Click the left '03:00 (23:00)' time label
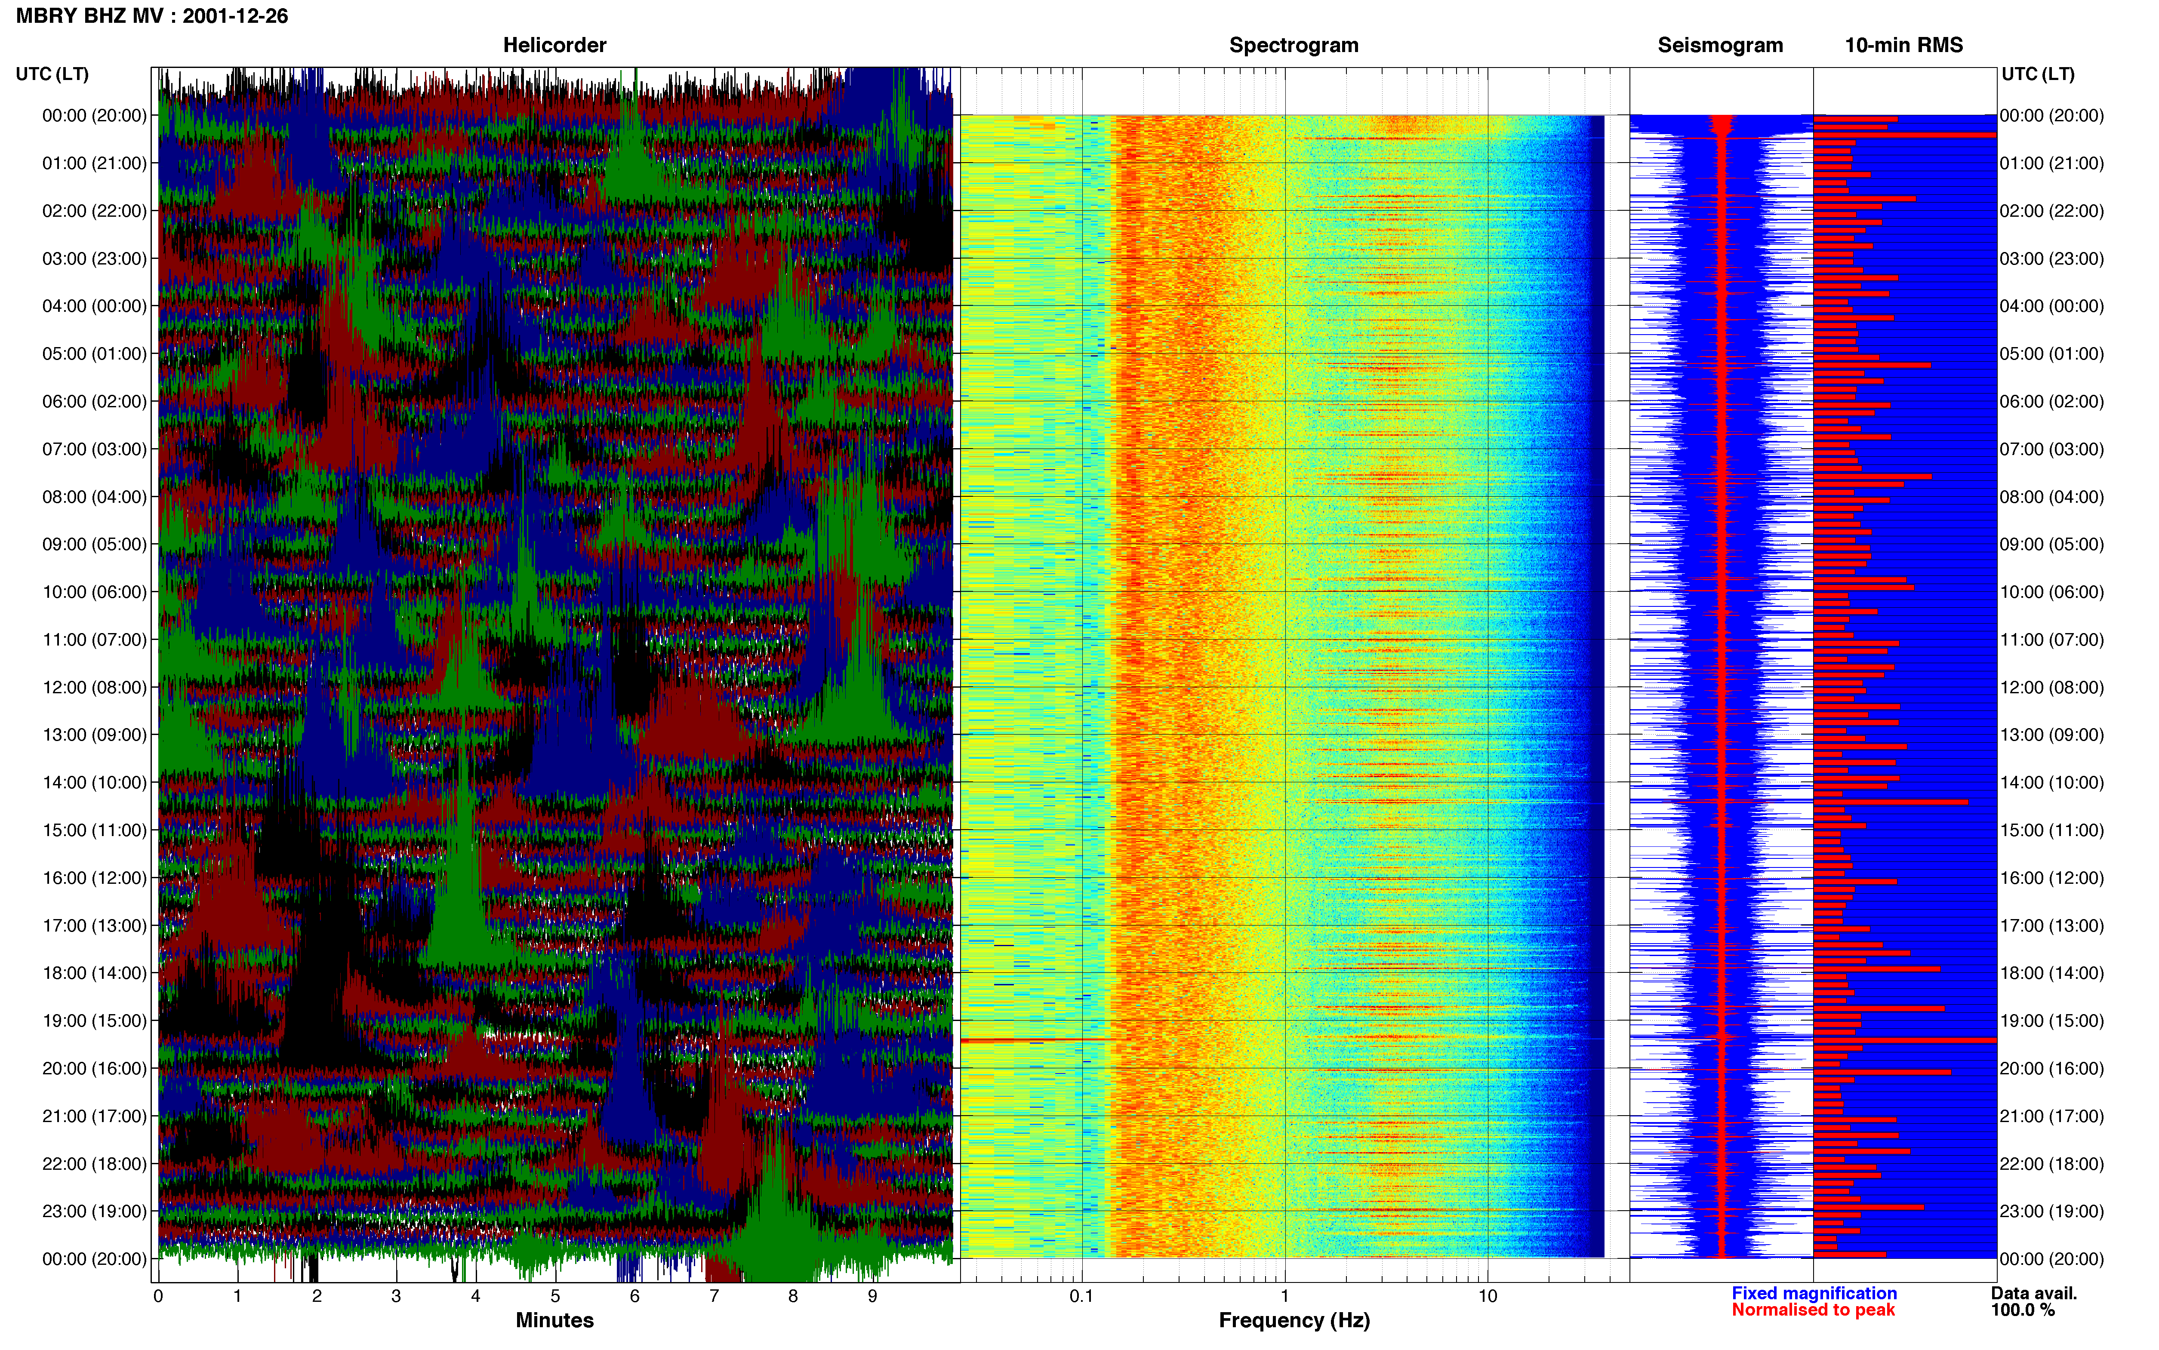2159x1350 pixels. coord(94,259)
